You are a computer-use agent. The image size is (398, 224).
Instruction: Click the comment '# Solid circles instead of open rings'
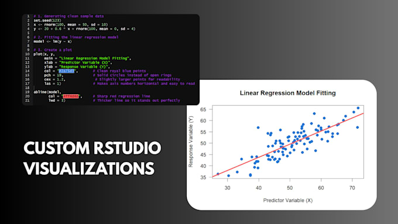tap(132, 75)
